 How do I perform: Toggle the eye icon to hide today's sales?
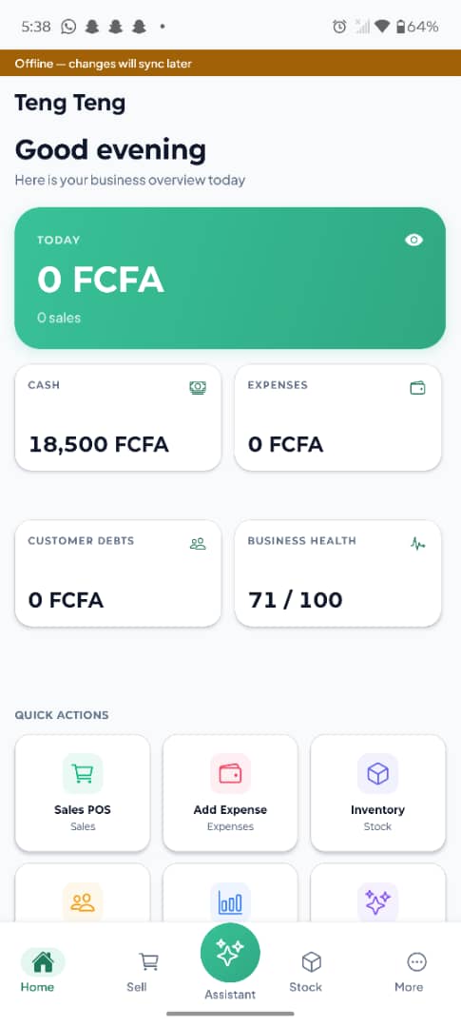coord(413,240)
